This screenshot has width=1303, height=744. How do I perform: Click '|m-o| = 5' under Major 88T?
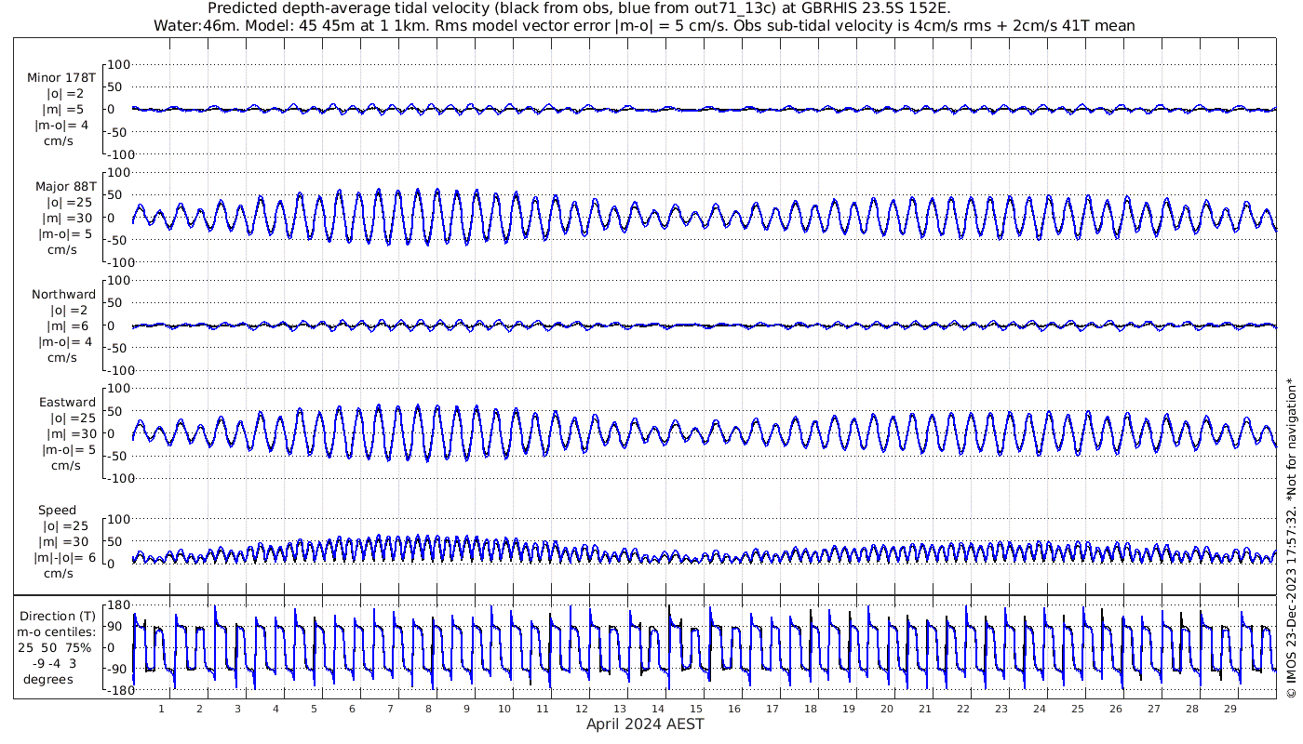coord(64,233)
